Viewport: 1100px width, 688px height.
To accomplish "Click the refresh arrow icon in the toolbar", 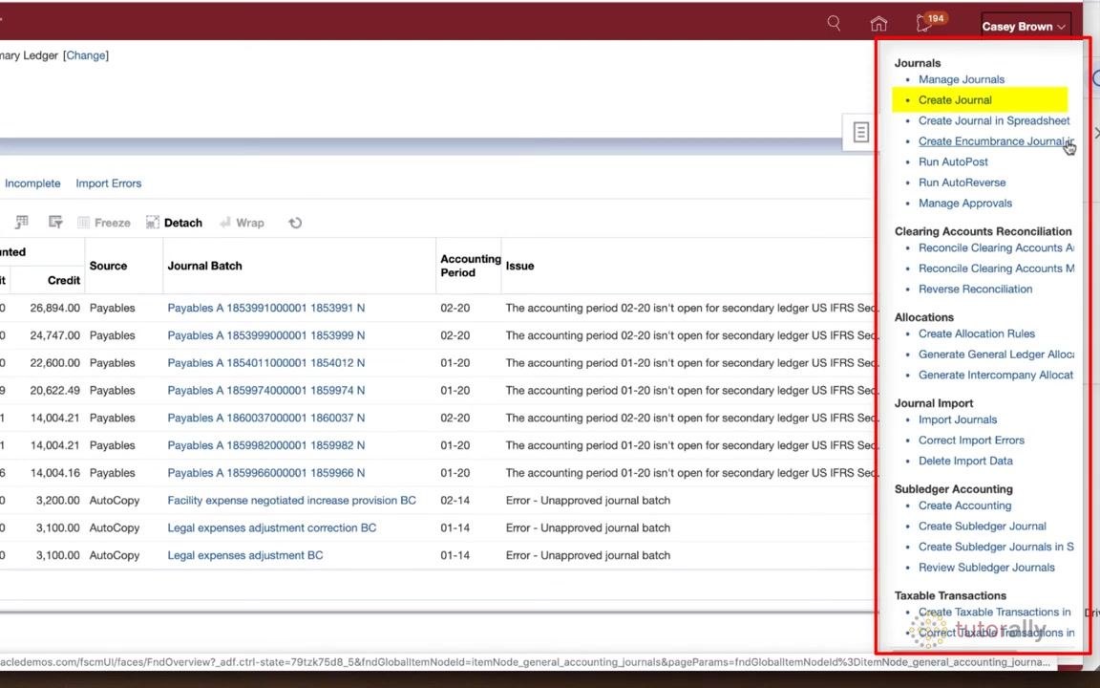I will coord(295,223).
